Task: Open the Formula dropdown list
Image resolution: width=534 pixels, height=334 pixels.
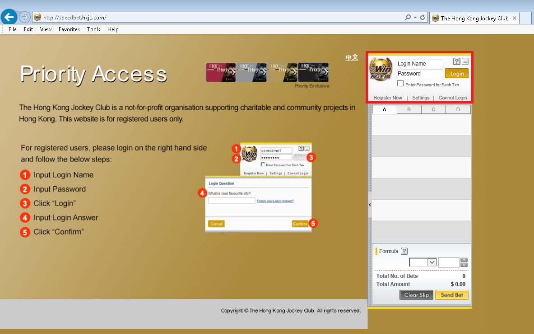Action: tap(432, 262)
